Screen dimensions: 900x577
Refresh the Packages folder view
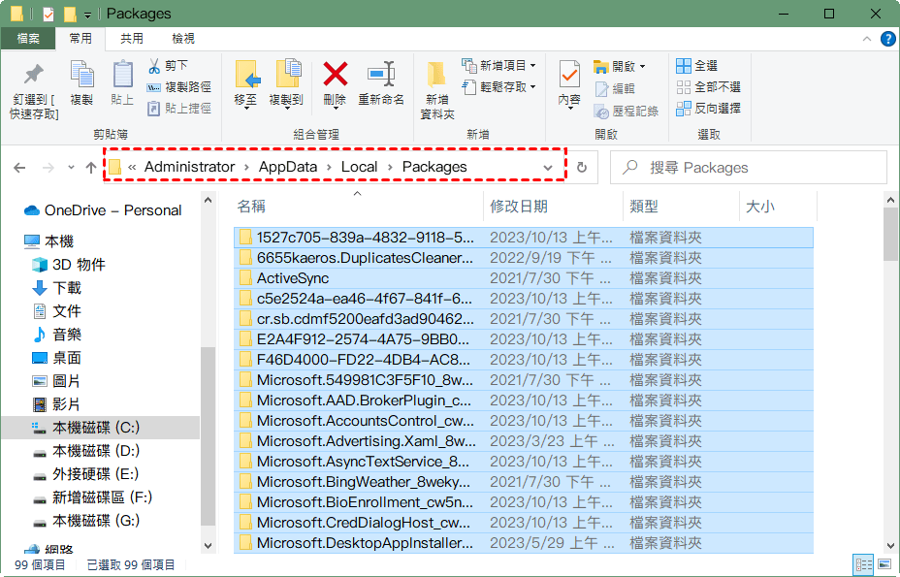(x=582, y=167)
